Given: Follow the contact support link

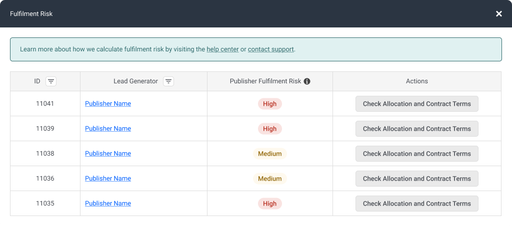Looking at the screenshot, I should (270, 49).
